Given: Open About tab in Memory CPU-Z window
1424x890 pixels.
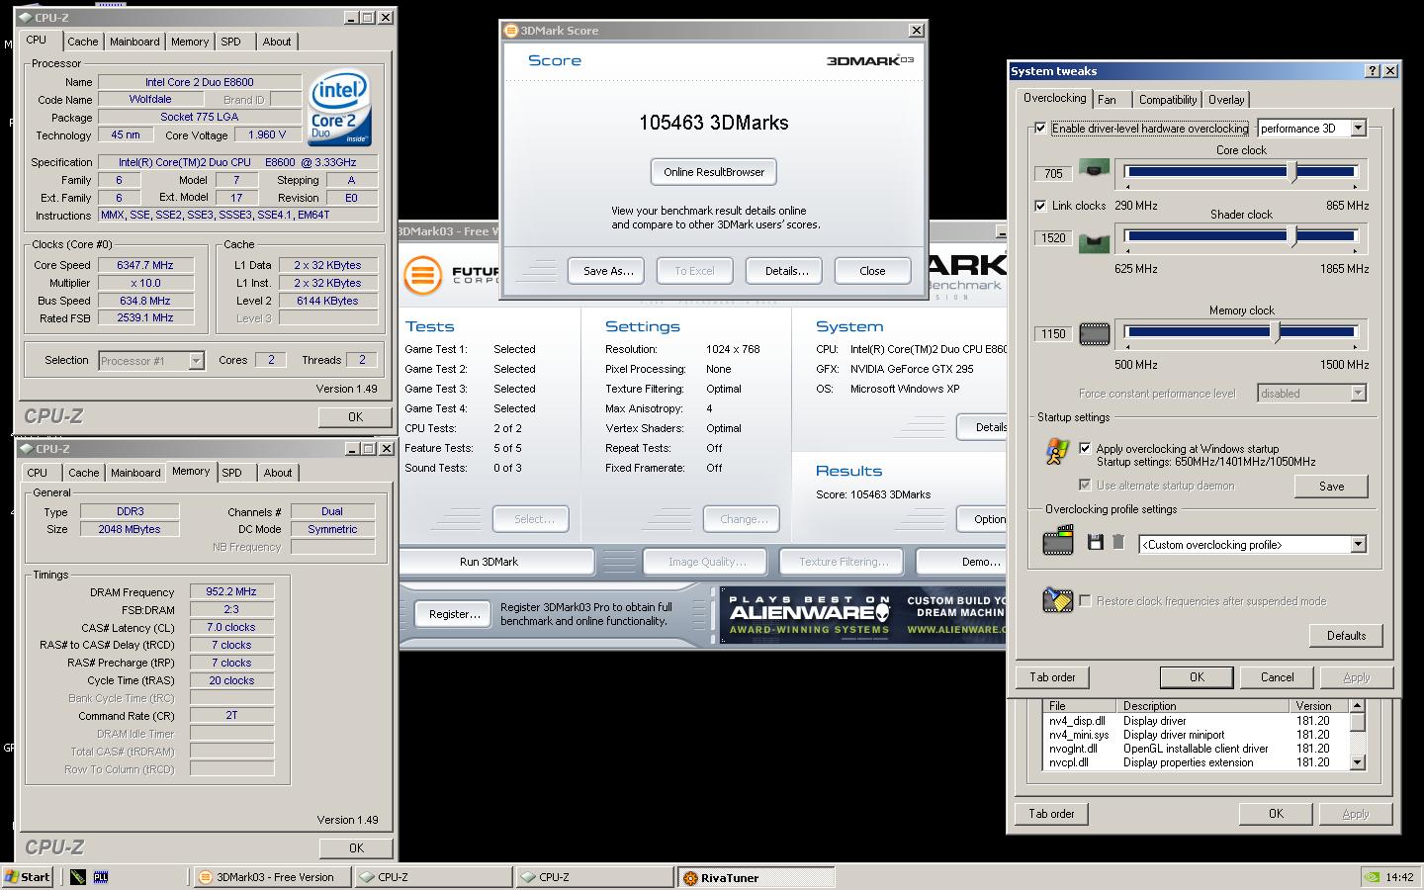Looking at the screenshot, I should coord(278,473).
